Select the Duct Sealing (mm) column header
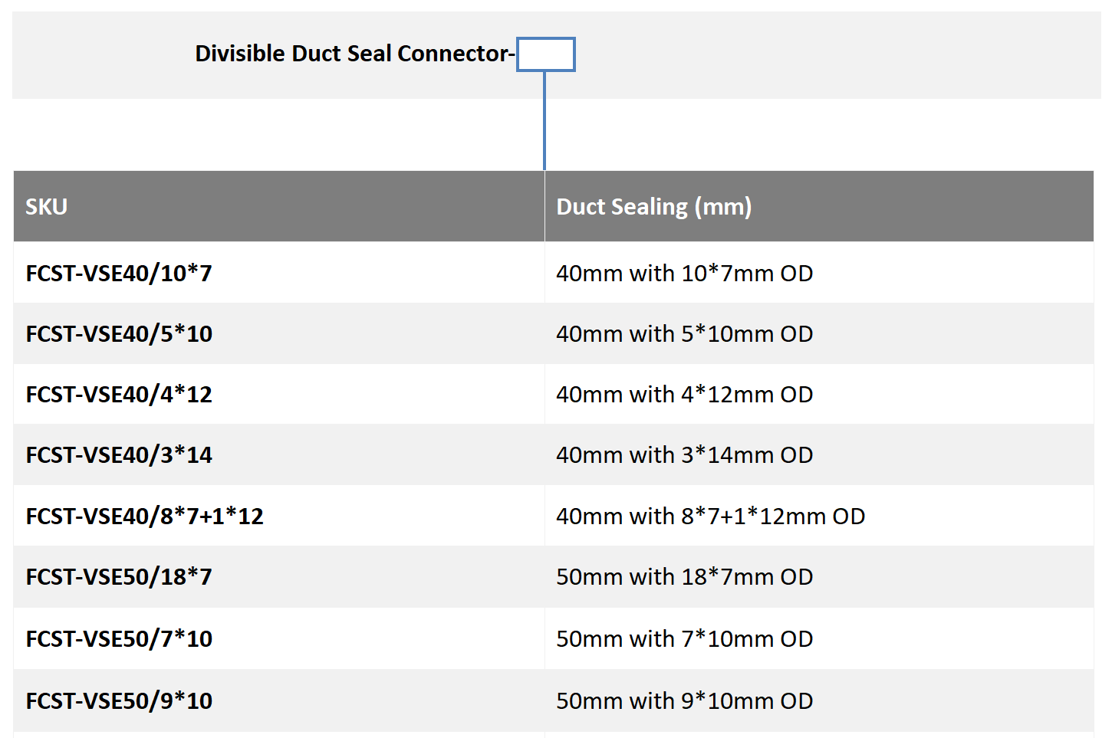Screen dimensions: 1112x738 (x=653, y=207)
